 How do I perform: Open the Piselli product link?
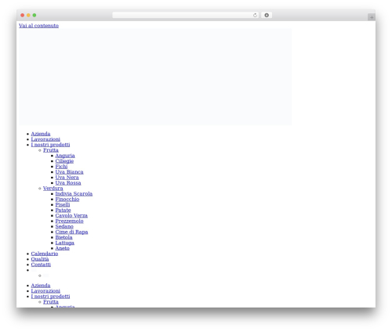63,205
